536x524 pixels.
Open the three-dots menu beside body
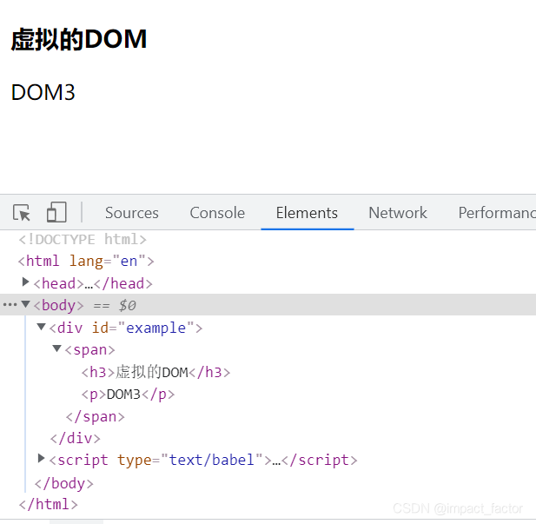pyautogui.click(x=10, y=304)
